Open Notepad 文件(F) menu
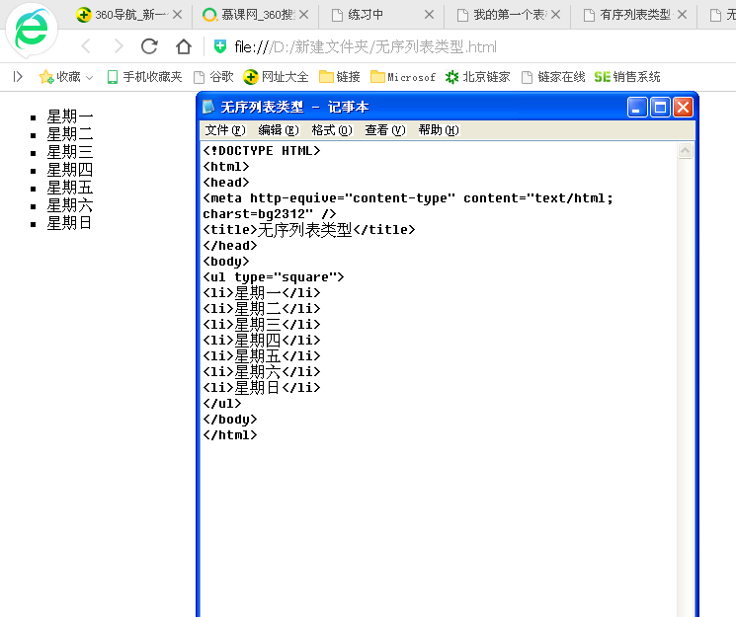This screenshot has width=736, height=617. [x=225, y=130]
